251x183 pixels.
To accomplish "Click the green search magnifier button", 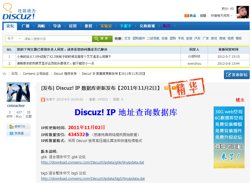I will click(102, 39).
